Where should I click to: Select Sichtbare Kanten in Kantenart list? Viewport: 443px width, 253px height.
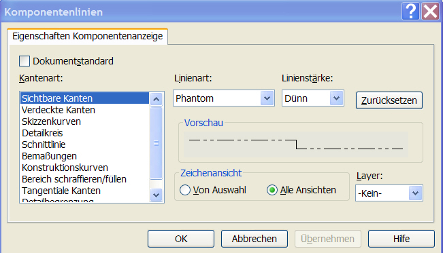coord(84,98)
